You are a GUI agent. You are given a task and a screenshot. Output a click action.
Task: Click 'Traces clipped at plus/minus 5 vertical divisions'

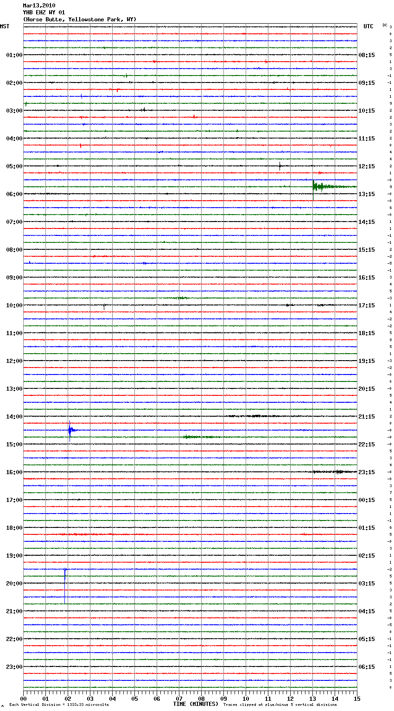tap(280, 705)
